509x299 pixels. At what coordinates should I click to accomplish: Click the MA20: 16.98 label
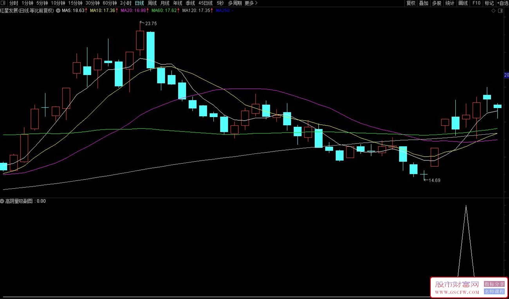click(x=134, y=11)
